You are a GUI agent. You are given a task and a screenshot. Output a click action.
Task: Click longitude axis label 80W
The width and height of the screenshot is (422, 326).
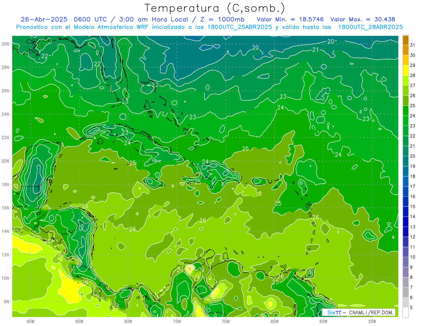tap(128, 321)
